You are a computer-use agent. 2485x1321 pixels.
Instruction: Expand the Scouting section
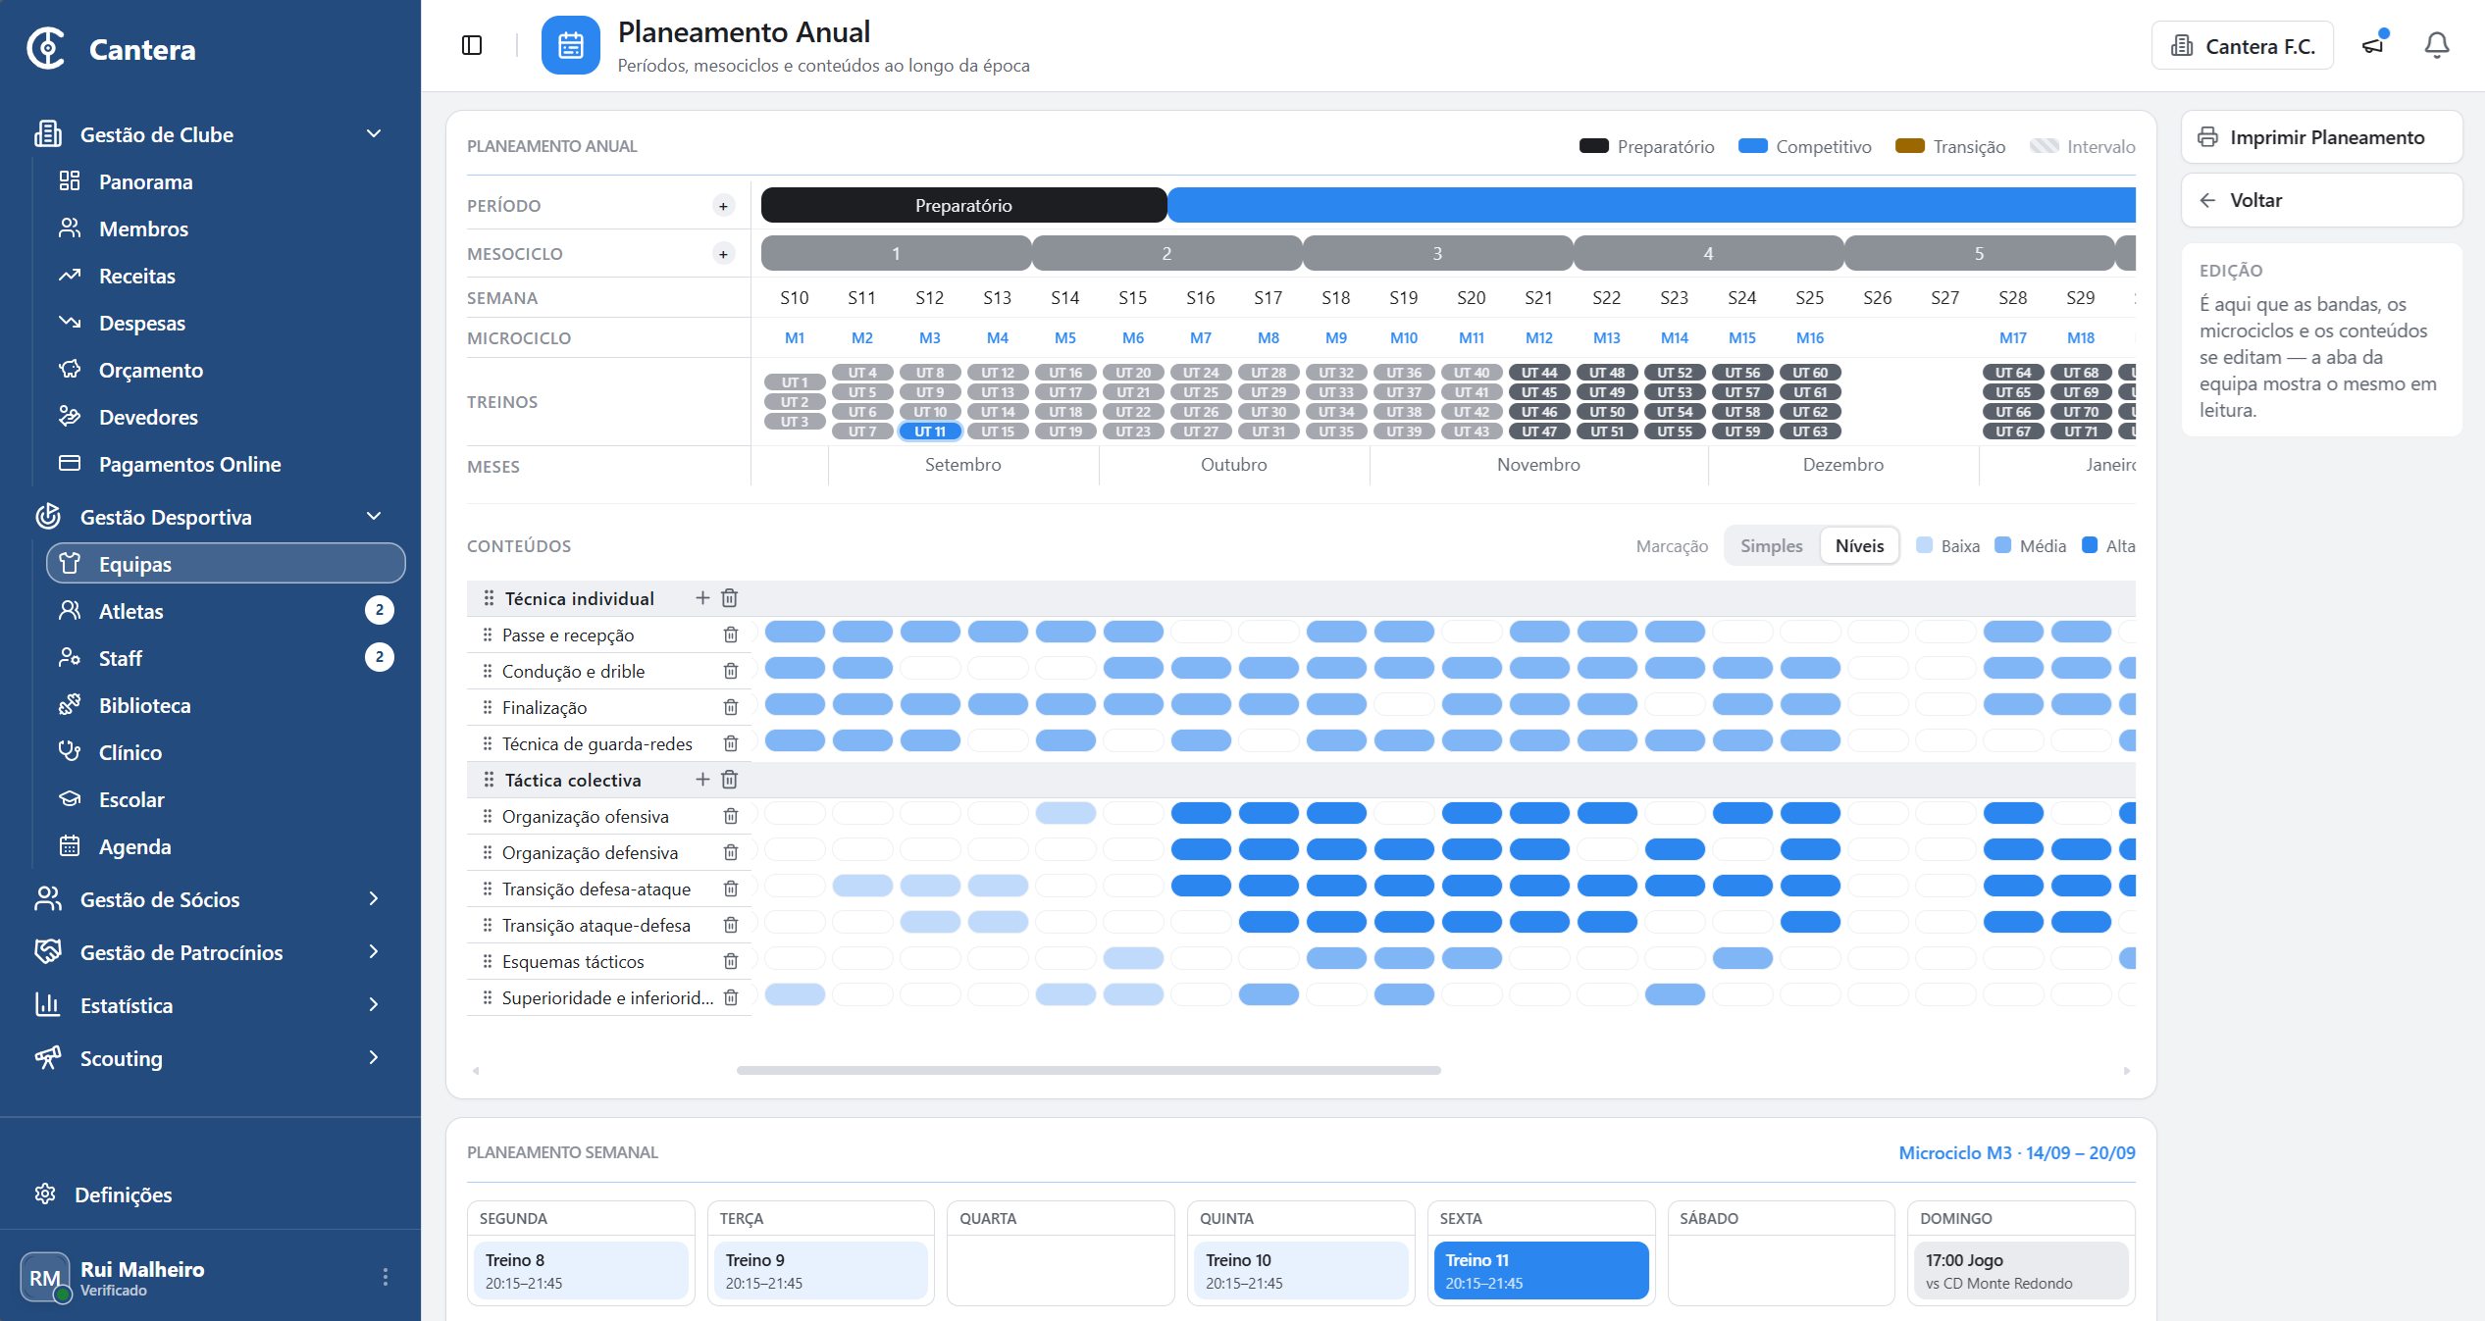click(374, 1058)
